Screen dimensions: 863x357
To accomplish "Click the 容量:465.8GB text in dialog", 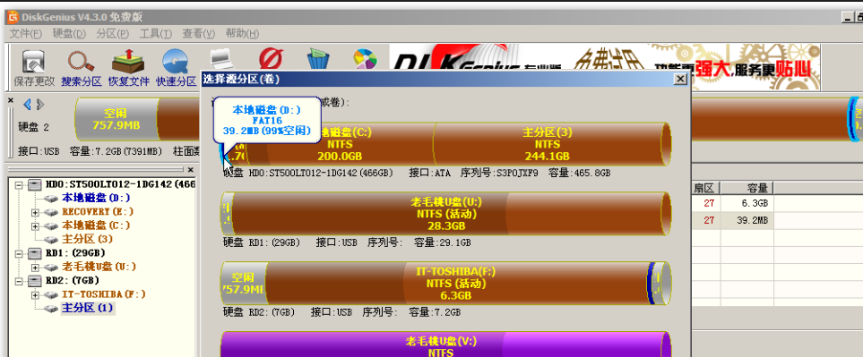I will tap(579, 173).
